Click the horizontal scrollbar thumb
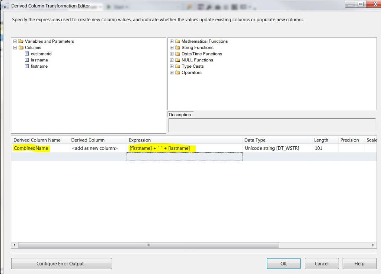The image size is (381, 274). (148, 245)
